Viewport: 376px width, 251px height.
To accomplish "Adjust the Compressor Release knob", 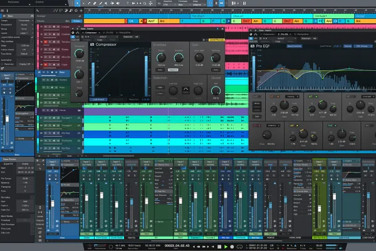I will 179,58.
